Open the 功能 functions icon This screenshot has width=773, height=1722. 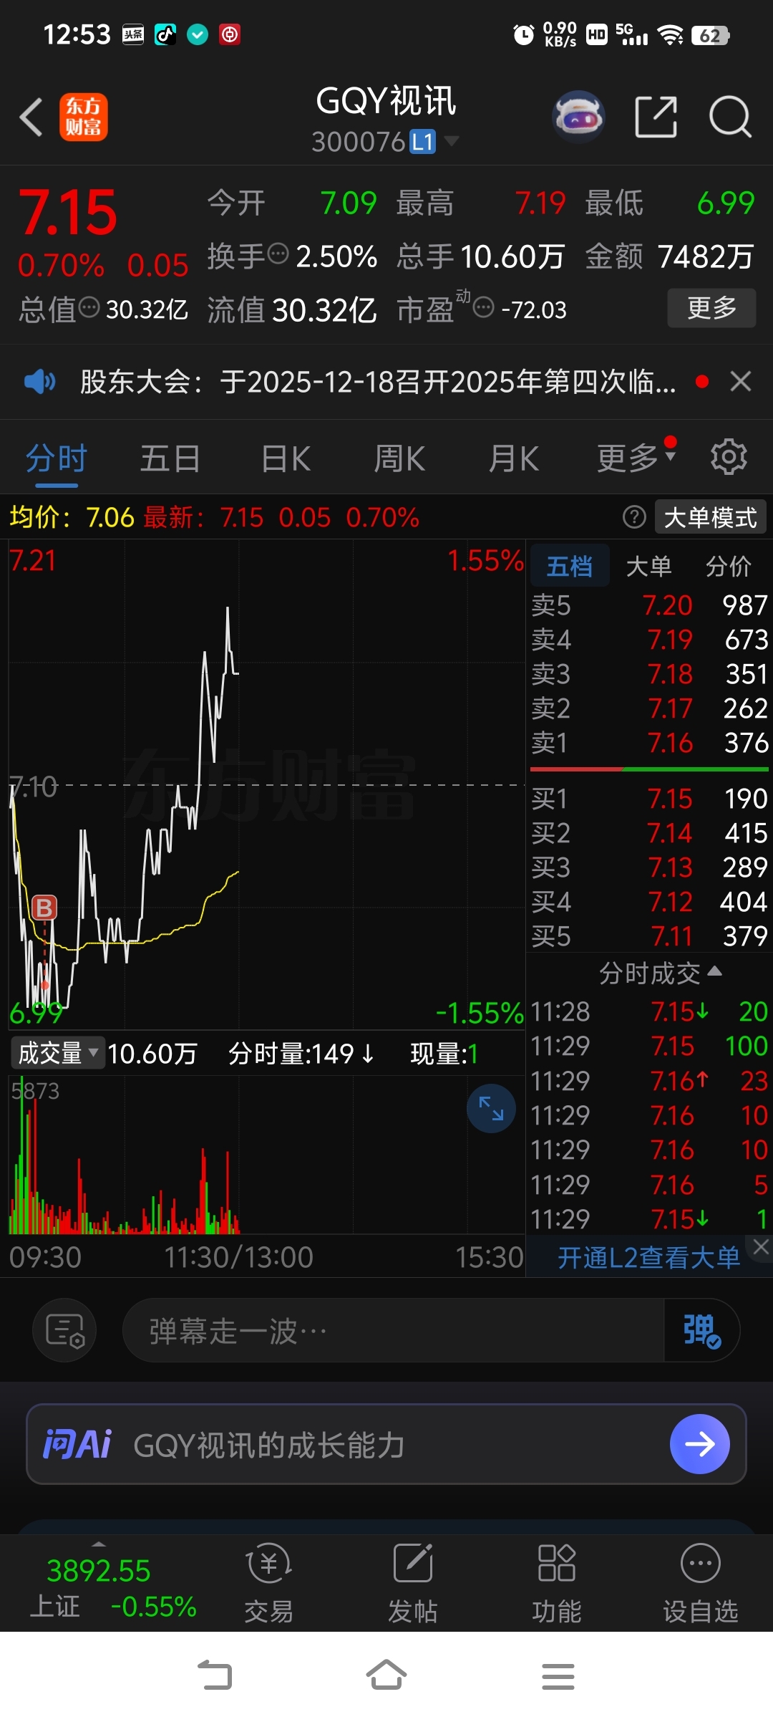click(557, 1583)
